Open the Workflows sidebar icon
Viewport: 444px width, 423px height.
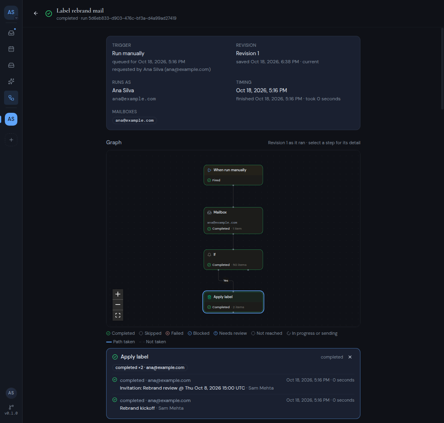click(x=11, y=98)
